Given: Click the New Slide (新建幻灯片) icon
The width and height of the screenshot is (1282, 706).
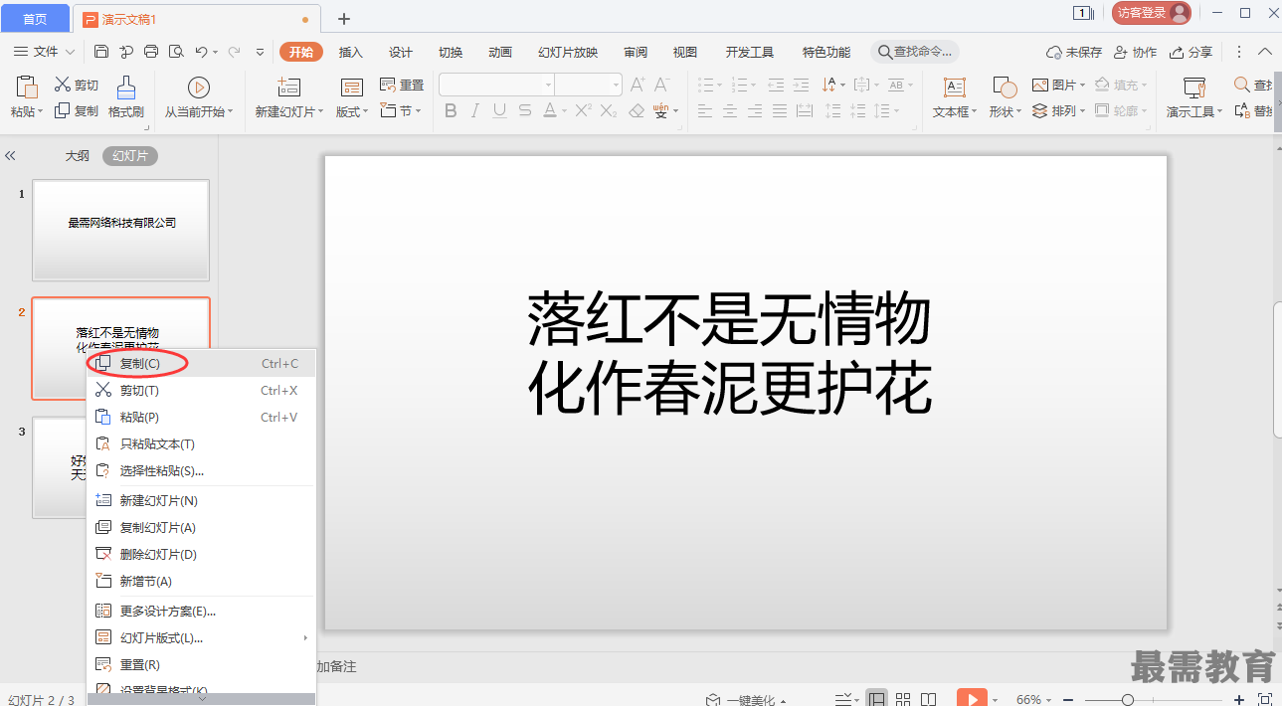Looking at the screenshot, I should point(288,87).
